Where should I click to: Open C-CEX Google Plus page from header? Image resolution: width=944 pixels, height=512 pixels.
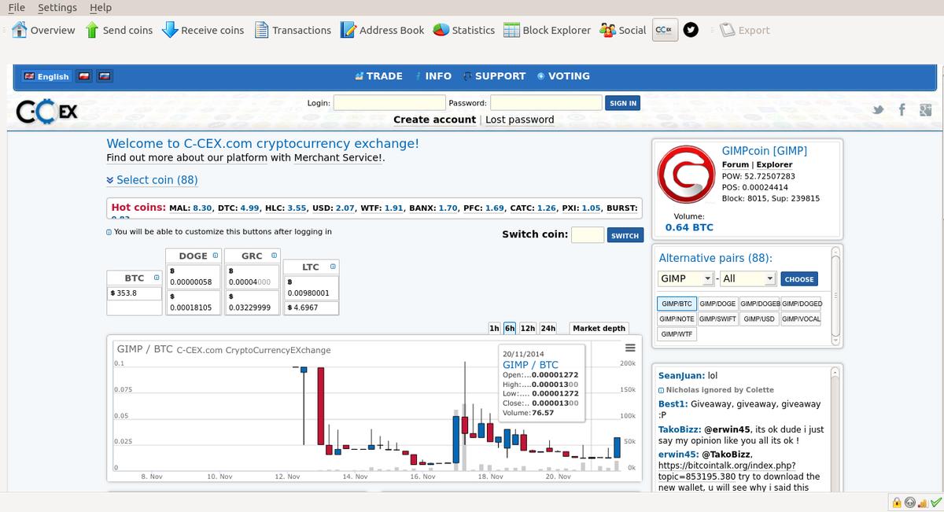coord(925,110)
